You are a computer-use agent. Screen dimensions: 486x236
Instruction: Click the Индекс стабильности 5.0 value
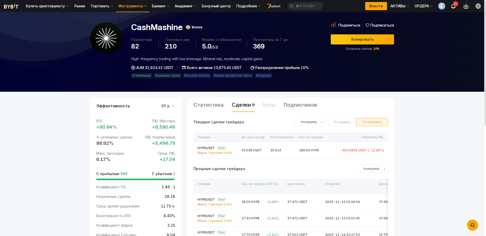point(210,46)
